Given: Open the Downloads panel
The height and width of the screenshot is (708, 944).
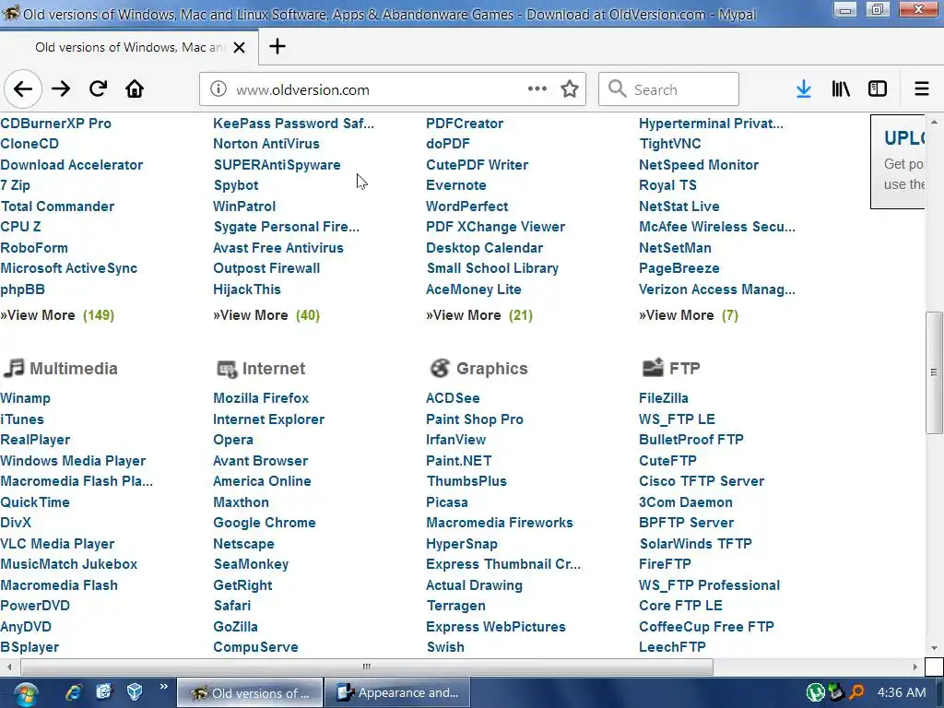Looking at the screenshot, I should 804,89.
